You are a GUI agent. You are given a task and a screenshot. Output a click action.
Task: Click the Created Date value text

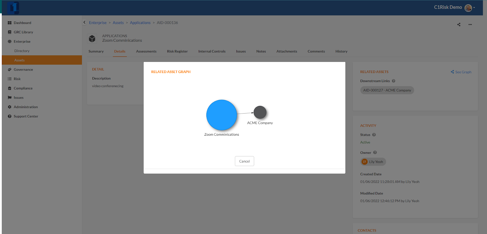click(390, 182)
